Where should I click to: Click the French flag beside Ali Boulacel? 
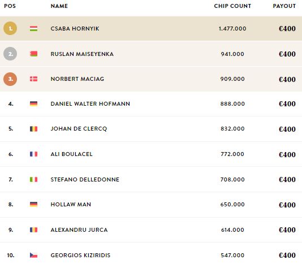pos(34,154)
